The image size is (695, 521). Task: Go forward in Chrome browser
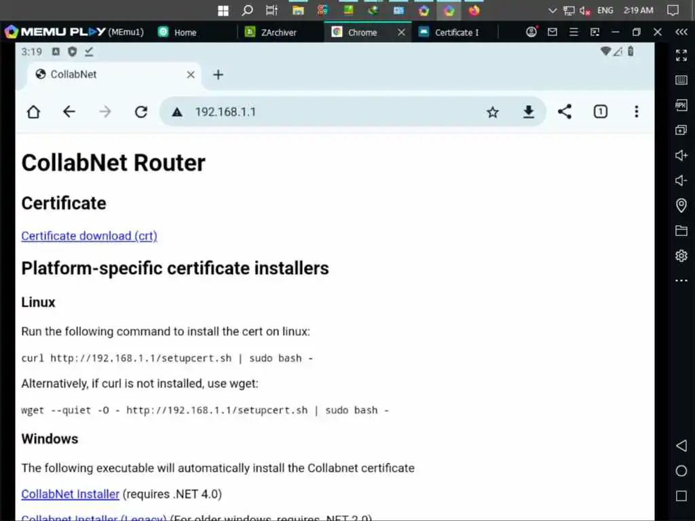pyautogui.click(x=105, y=112)
